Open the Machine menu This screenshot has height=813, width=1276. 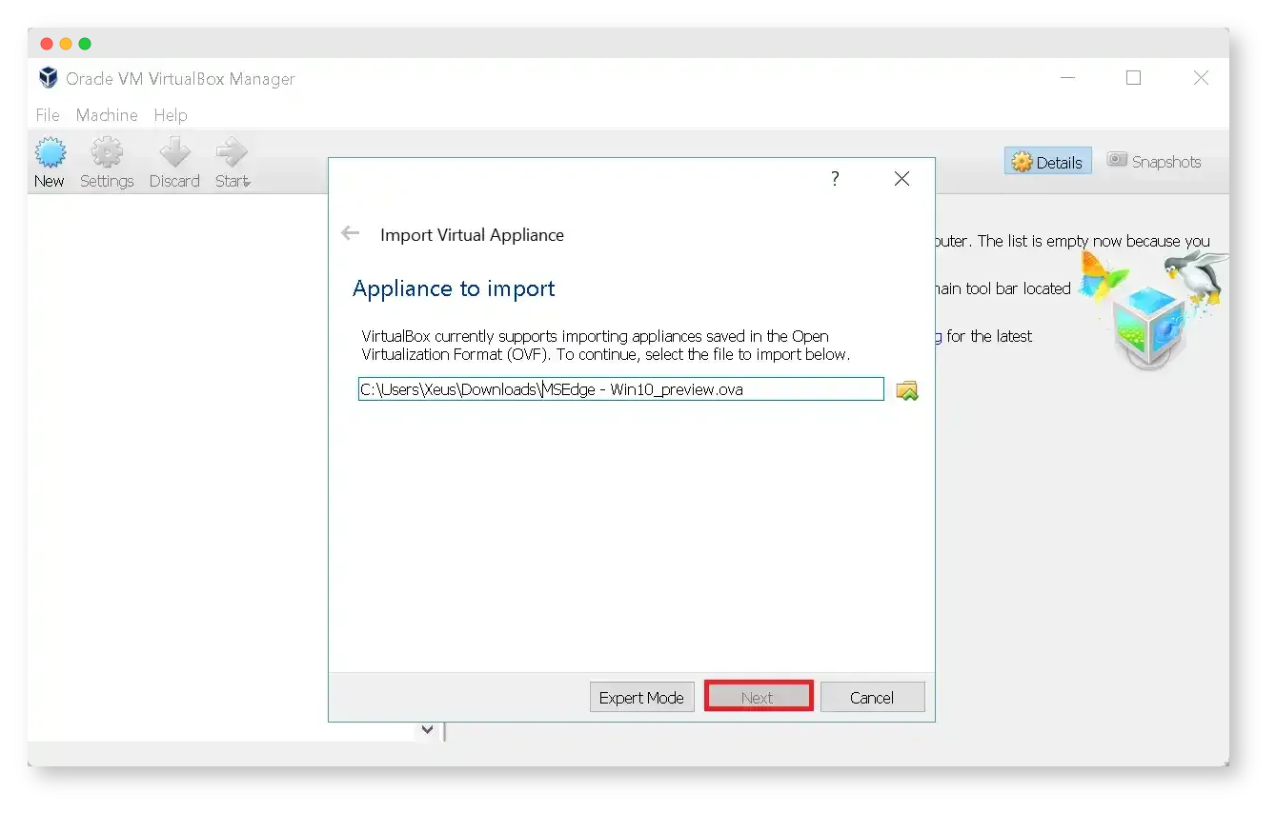[107, 115]
